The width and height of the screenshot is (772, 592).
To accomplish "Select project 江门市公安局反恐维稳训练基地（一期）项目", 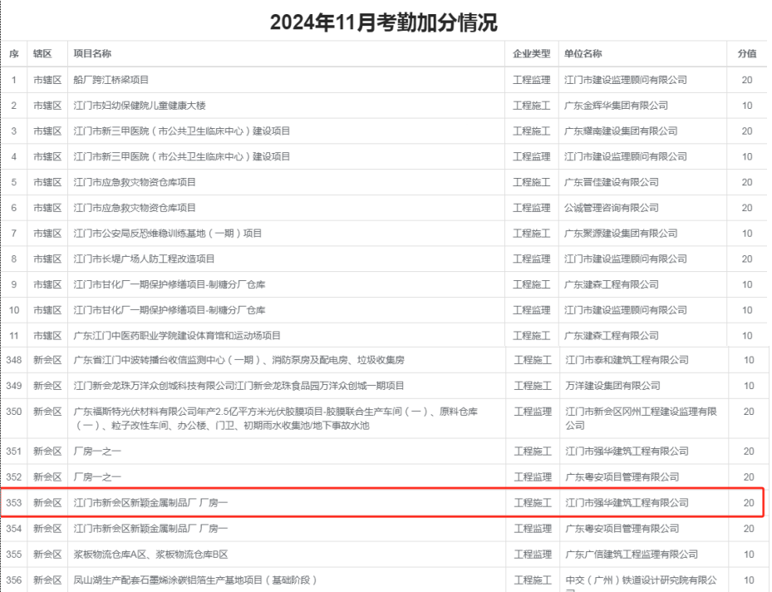I will [167, 234].
